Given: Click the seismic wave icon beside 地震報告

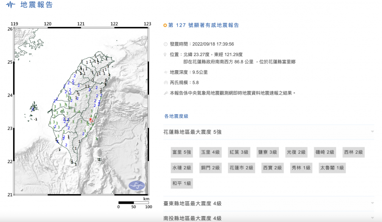Looking at the screenshot, I should [11, 5].
